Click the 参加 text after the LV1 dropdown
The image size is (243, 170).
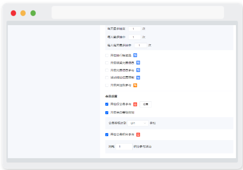pyautogui.click(x=153, y=123)
